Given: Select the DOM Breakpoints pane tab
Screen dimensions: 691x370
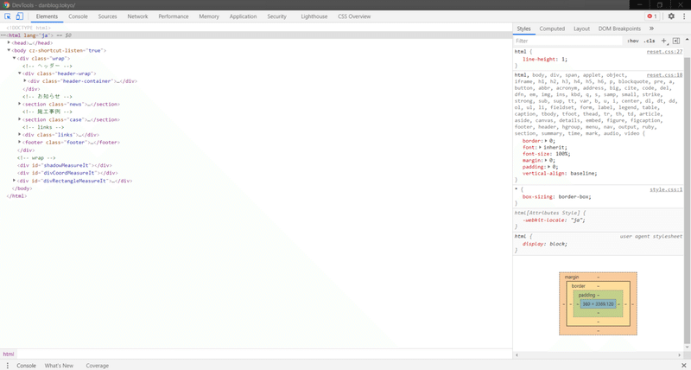Looking at the screenshot, I should pyautogui.click(x=619, y=29).
